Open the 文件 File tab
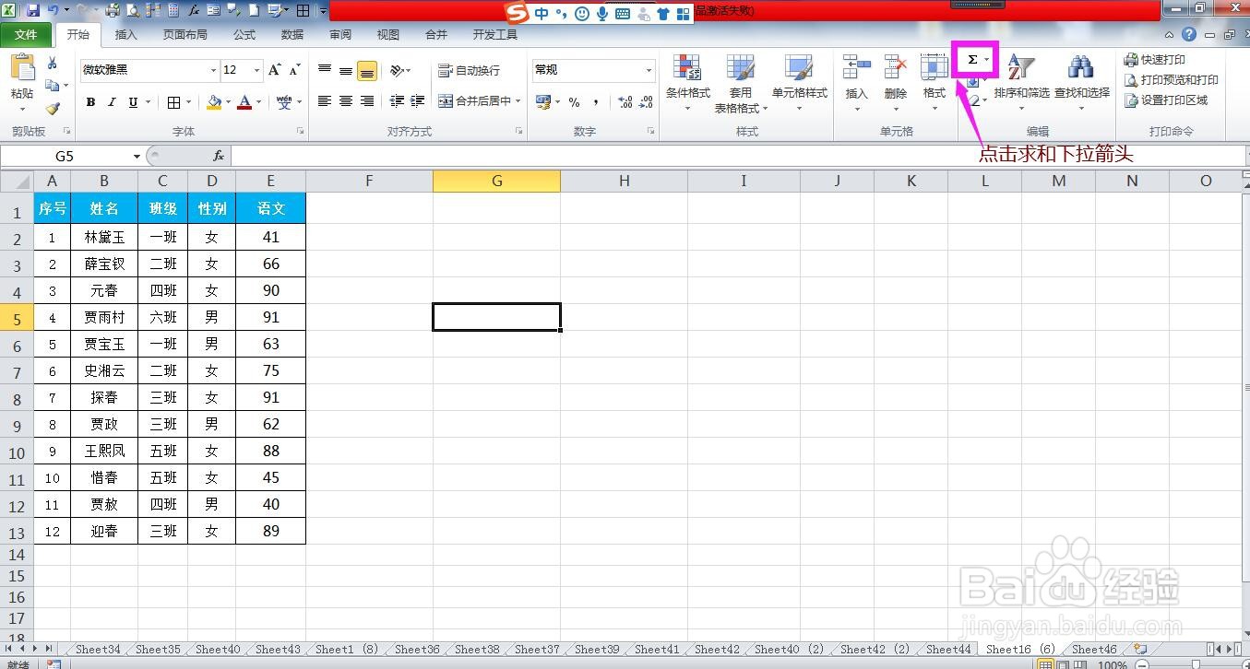The width and height of the screenshot is (1250, 669). [x=26, y=35]
